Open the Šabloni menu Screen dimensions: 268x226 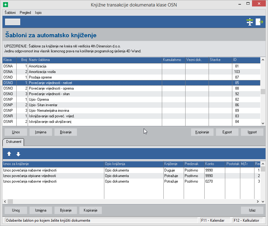click(x=10, y=13)
